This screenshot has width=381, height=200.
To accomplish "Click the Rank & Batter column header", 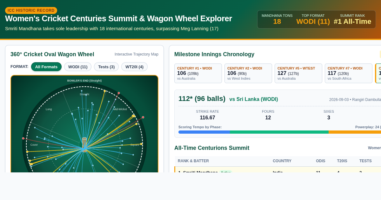I will pos(193,161).
